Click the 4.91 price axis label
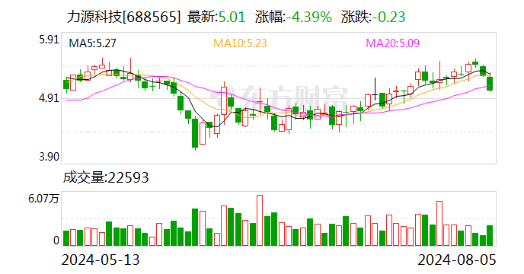The image size is (524, 274). pos(49,98)
